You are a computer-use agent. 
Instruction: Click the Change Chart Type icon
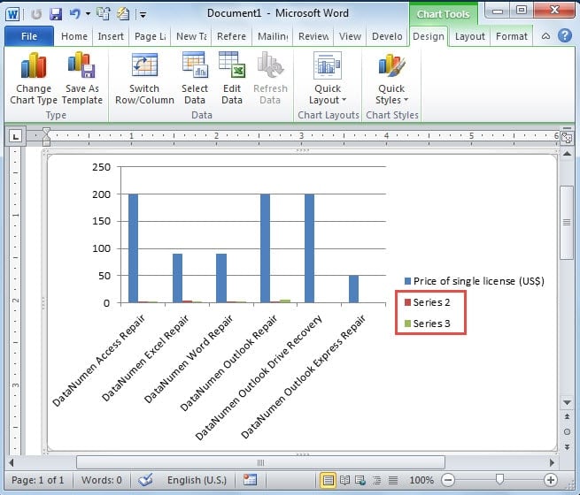click(x=34, y=67)
